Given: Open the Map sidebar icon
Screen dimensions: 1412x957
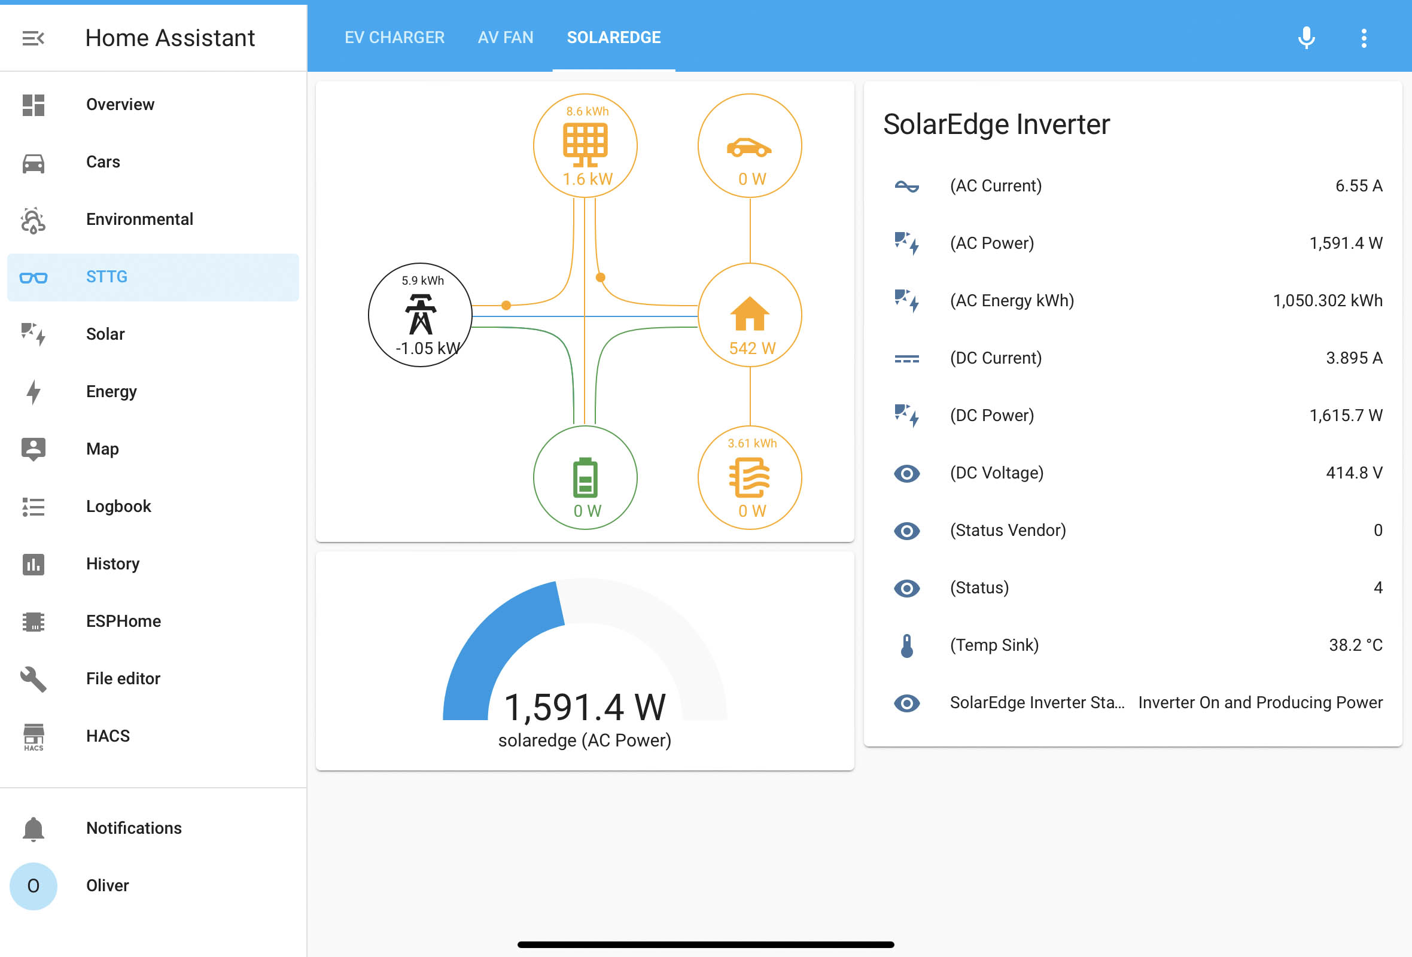Looking at the screenshot, I should click(34, 449).
